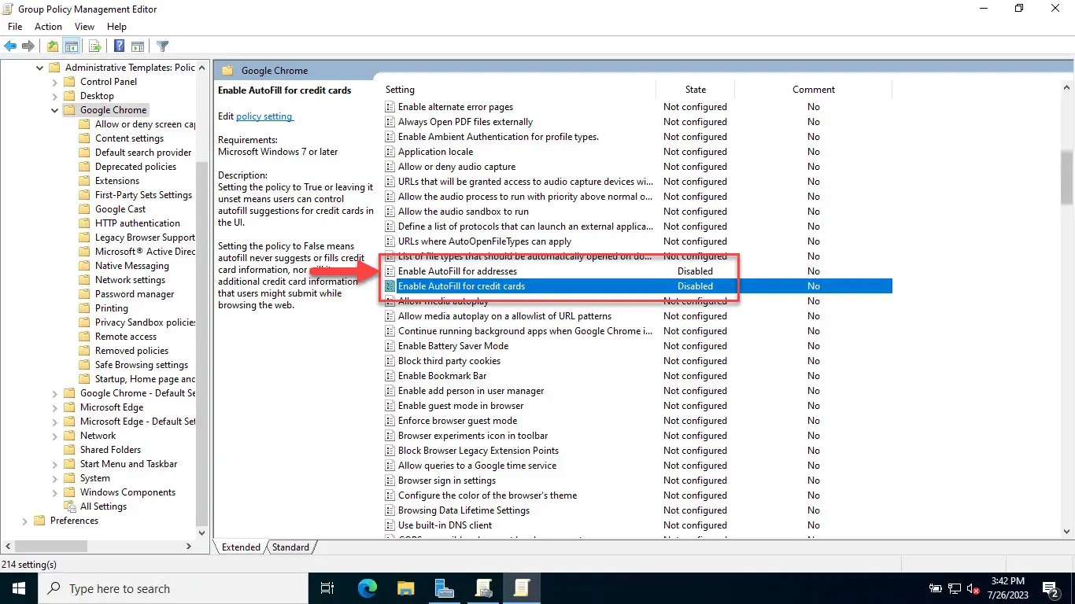Select the Enable Battery Saver Mode setting

pos(453,346)
